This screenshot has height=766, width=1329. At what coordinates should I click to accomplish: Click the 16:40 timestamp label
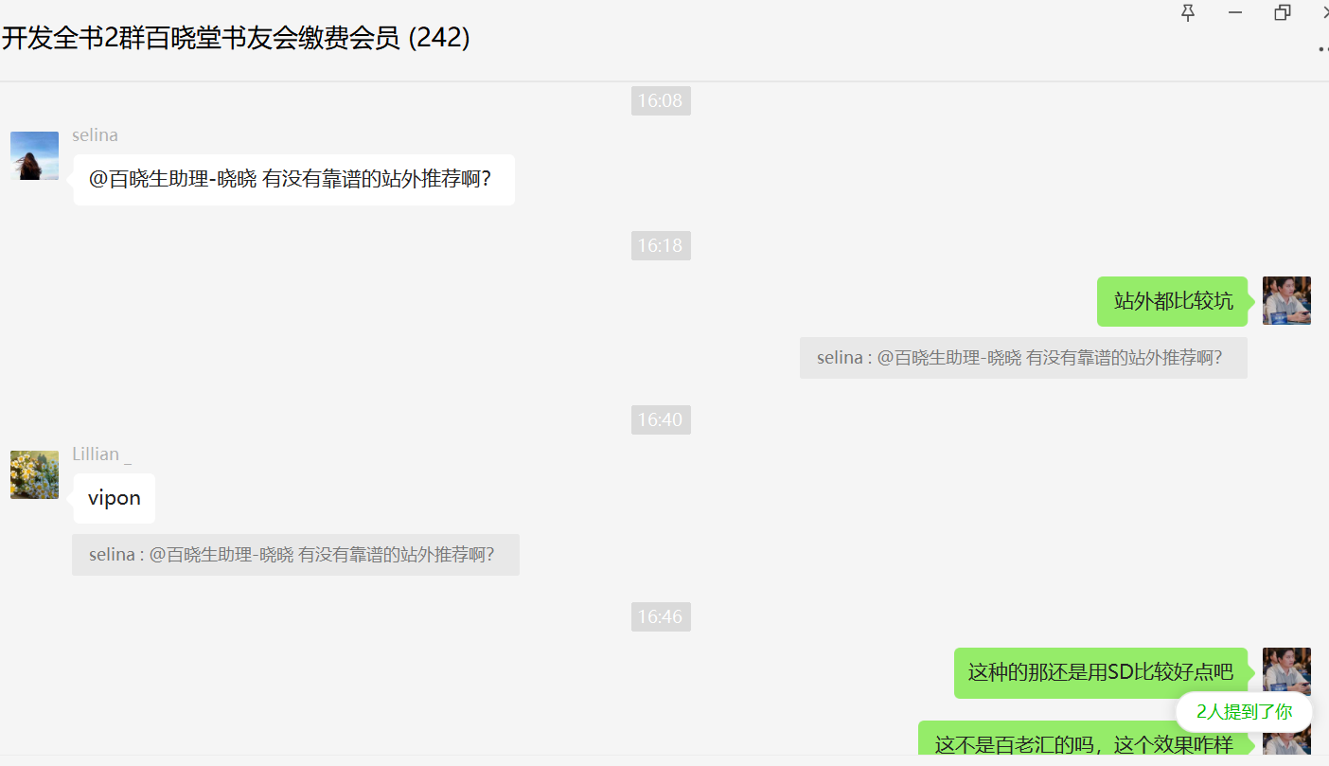point(661,419)
